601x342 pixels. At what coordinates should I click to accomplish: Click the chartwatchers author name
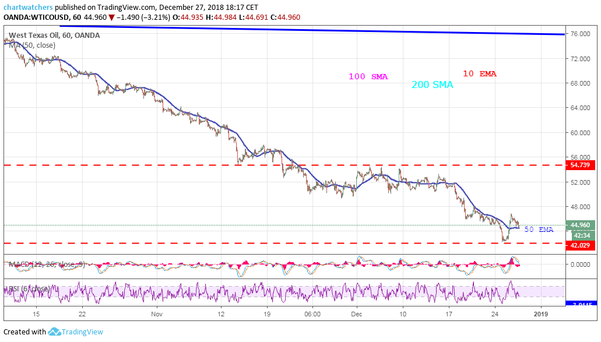pyautogui.click(x=28, y=7)
